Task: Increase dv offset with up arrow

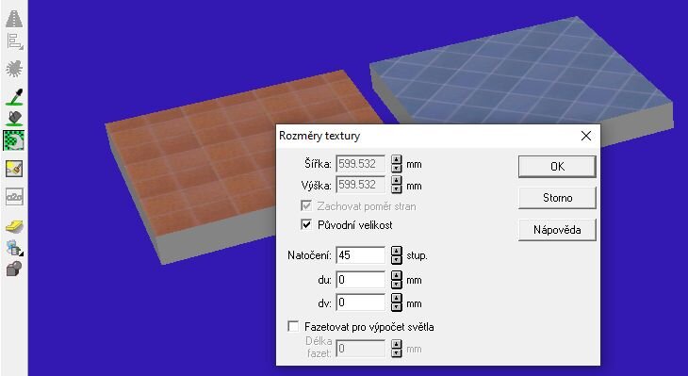Action: click(397, 299)
